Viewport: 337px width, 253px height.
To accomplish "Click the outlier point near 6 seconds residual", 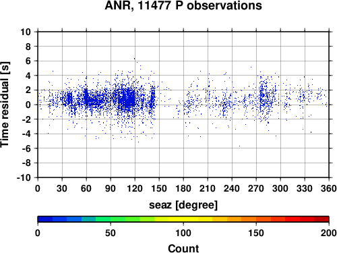I will tap(135, 59).
